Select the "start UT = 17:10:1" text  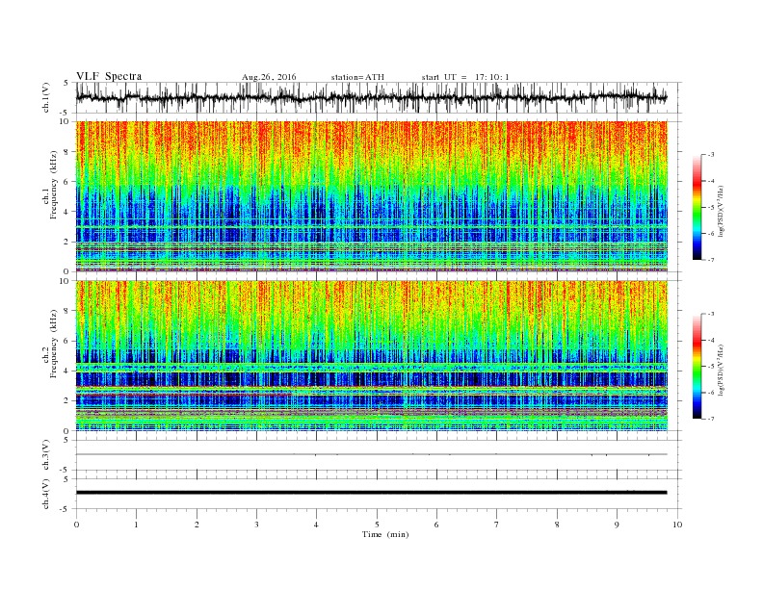coord(465,77)
